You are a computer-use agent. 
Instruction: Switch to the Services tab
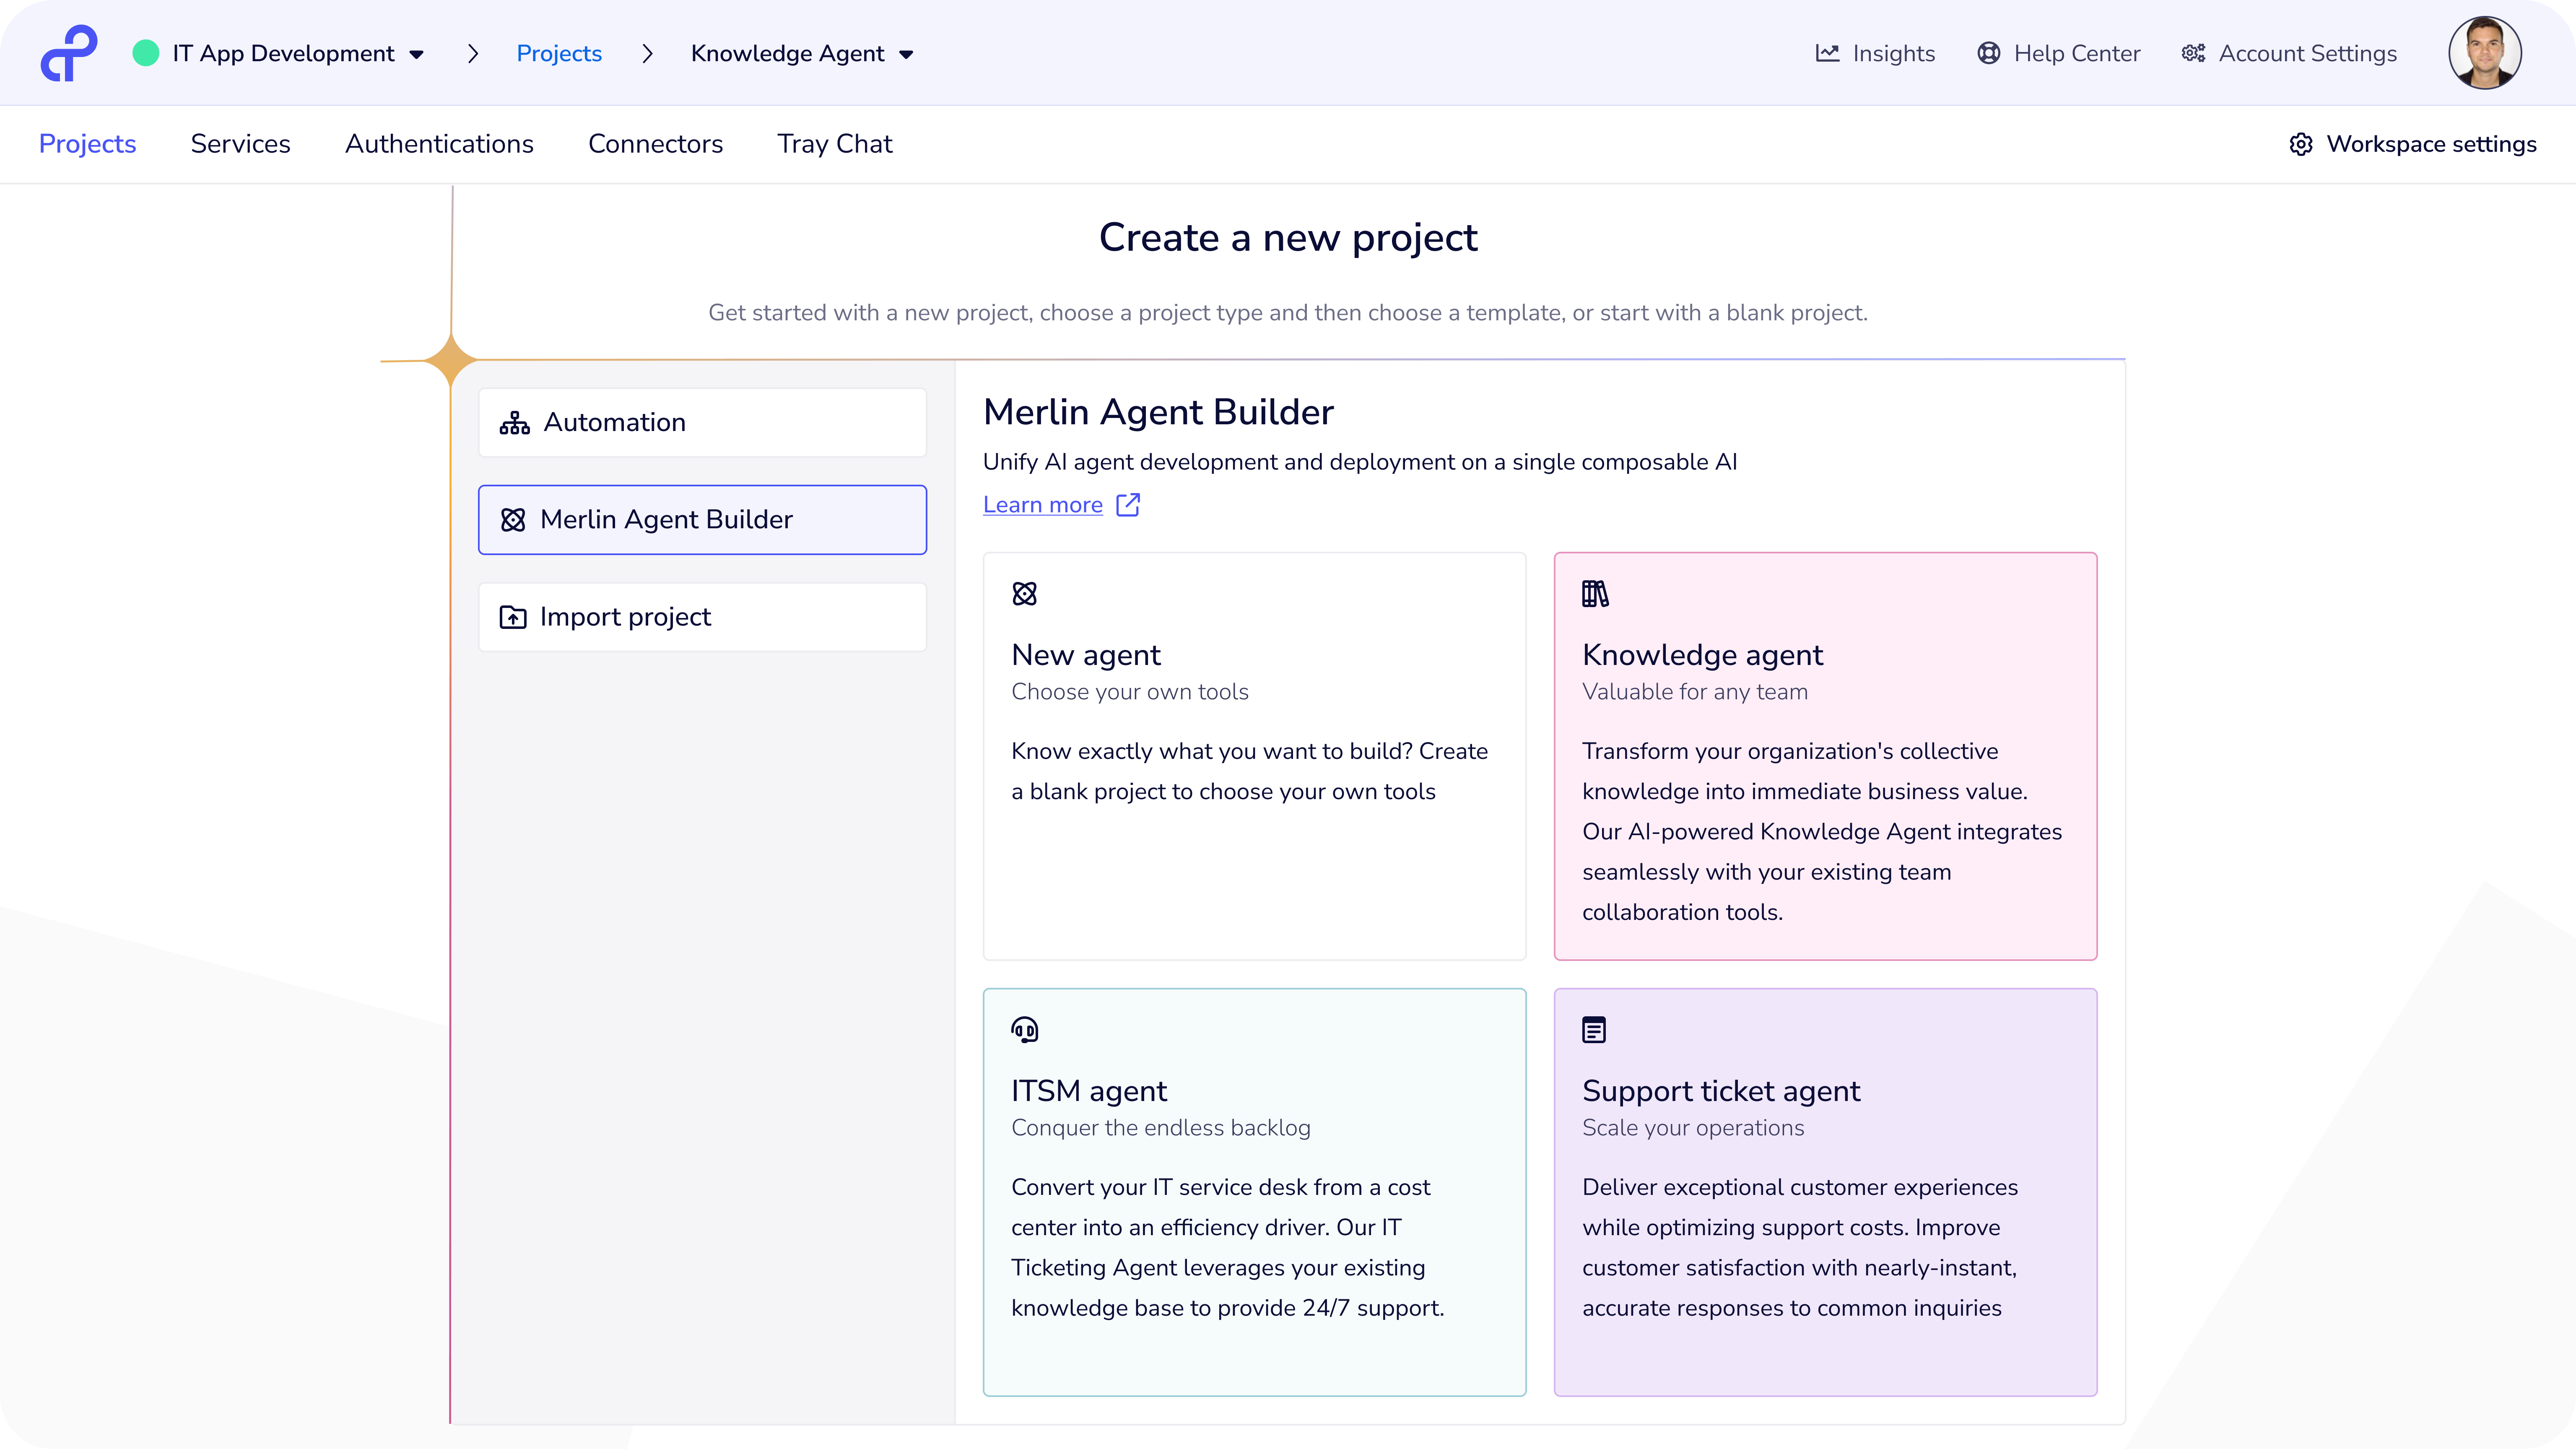point(240,144)
